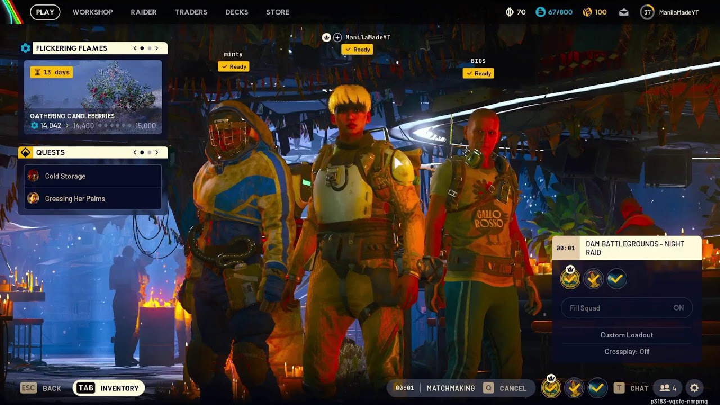Switch to the RAIDER tab
The image size is (720, 405).
(143, 12)
